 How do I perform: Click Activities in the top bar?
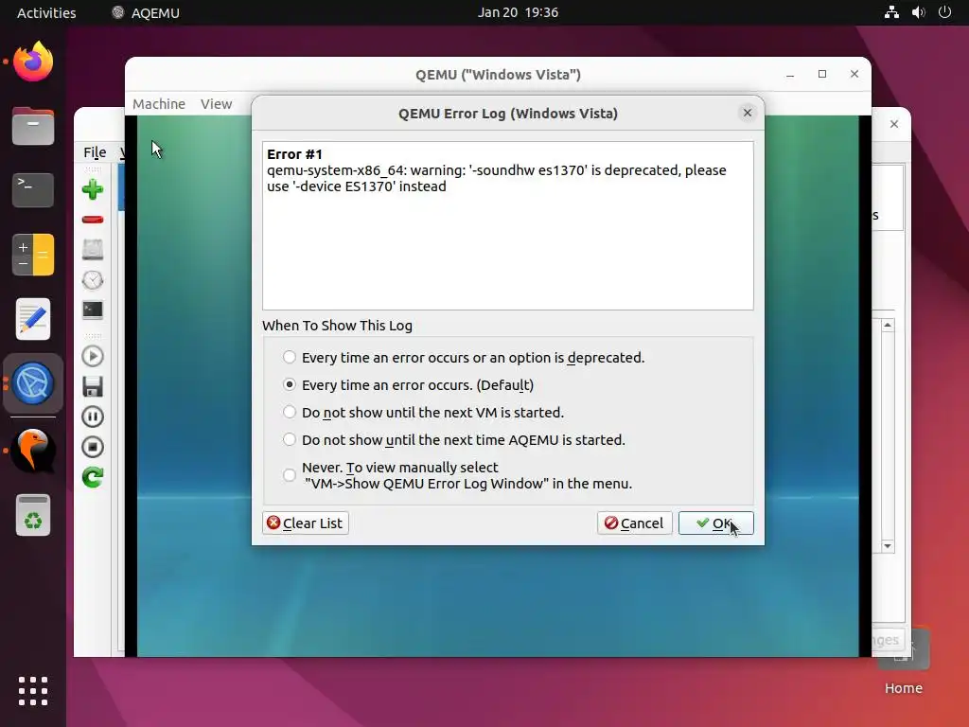(x=46, y=12)
